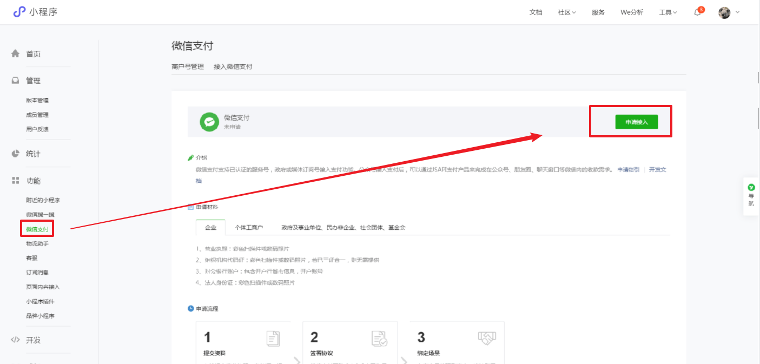This screenshot has height=364, width=760.
Task: Select the 个体工商户 tab
Action: point(249,228)
